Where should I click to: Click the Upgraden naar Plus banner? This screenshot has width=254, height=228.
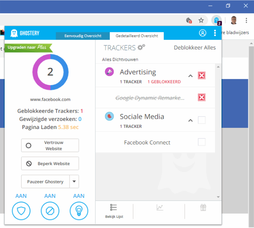[28, 47]
